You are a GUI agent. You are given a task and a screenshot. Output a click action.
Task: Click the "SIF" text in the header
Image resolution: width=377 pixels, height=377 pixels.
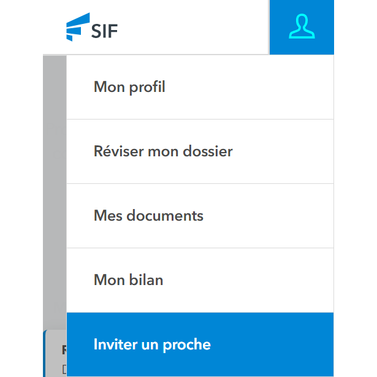pyautogui.click(x=104, y=29)
